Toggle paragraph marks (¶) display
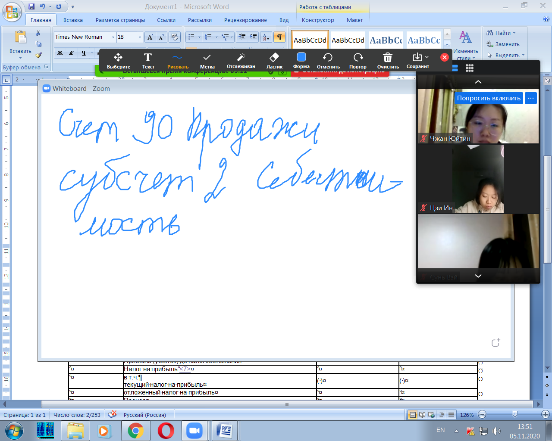Image resolution: width=552 pixels, height=441 pixels. point(279,37)
